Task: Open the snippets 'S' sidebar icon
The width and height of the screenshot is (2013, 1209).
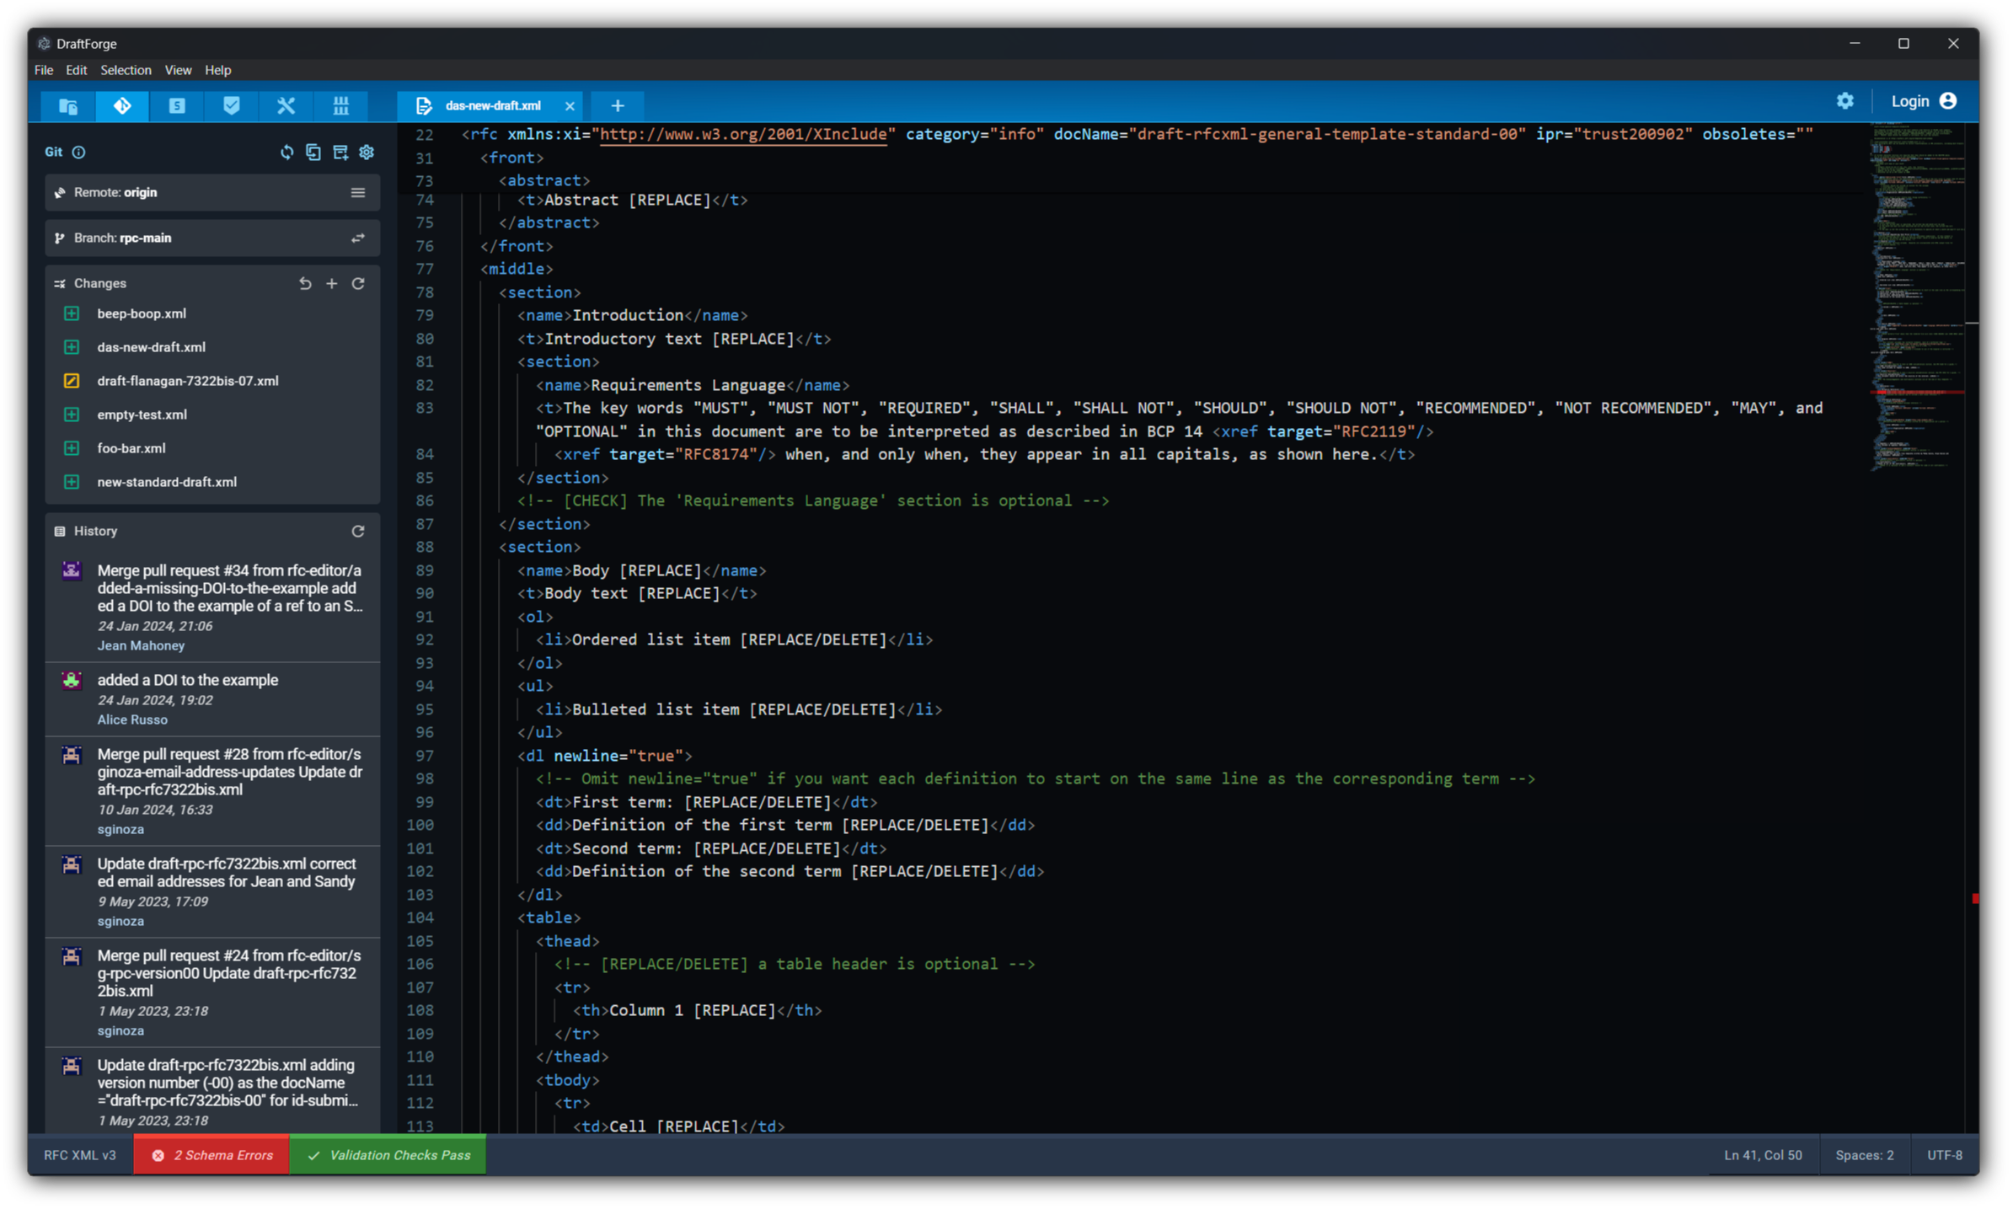Action: click(176, 105)
